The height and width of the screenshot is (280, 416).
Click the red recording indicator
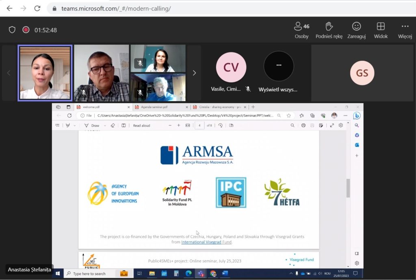pyautogui.click(x=26, y=30)
